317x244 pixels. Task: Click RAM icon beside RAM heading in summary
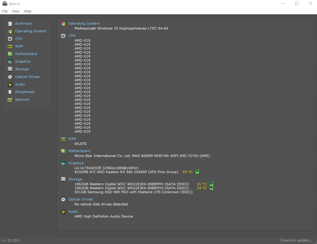coord(63,139)
